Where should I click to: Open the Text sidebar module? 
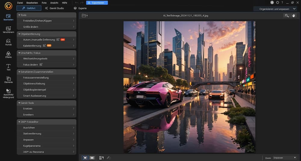(8, 67)
